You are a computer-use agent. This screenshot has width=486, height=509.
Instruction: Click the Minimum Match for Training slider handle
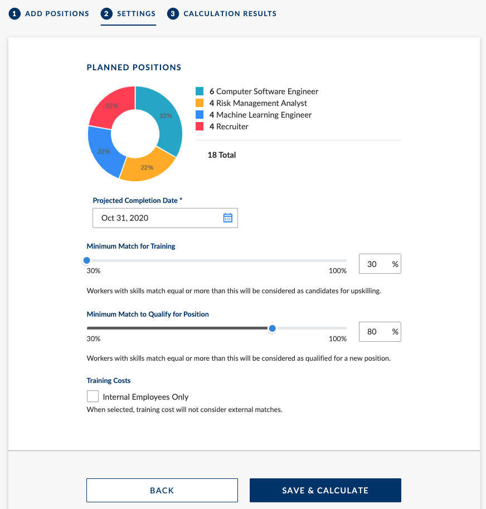coord(86,260)
